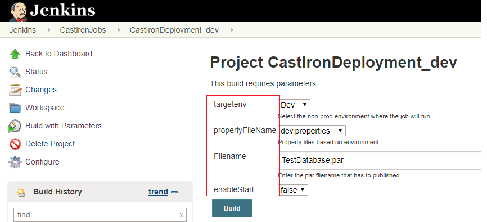Click the Build History weather icon
The width and height of the screenshot is (487, 222).
[21, 193]
